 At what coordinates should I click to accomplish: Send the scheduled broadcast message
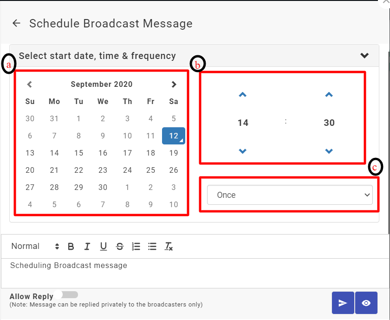click(x=343, y=303)
